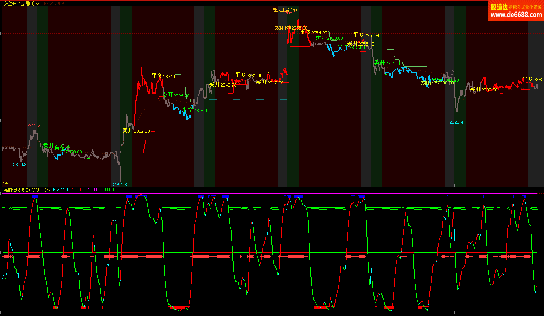
Task: Select the 走完止盈 2360.40 signal label
Action: [x=289, y=10]
